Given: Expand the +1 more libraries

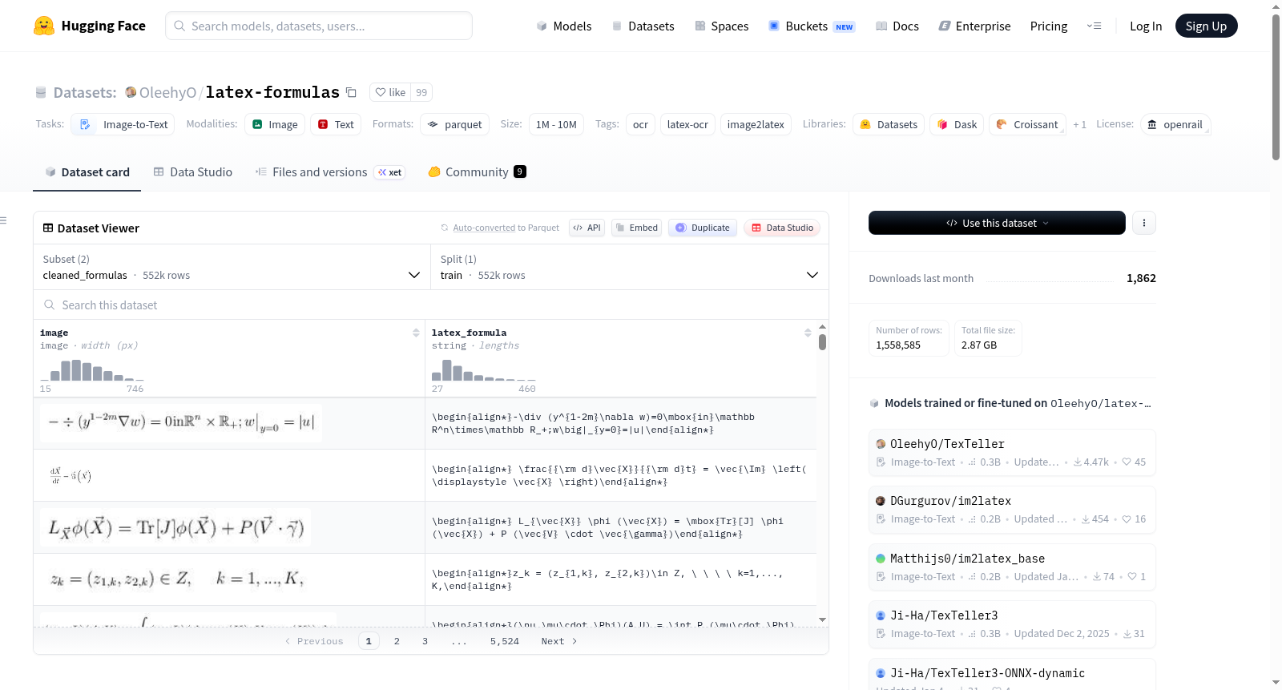Looking at the screenshot, I should click(x=1079, y=124).
